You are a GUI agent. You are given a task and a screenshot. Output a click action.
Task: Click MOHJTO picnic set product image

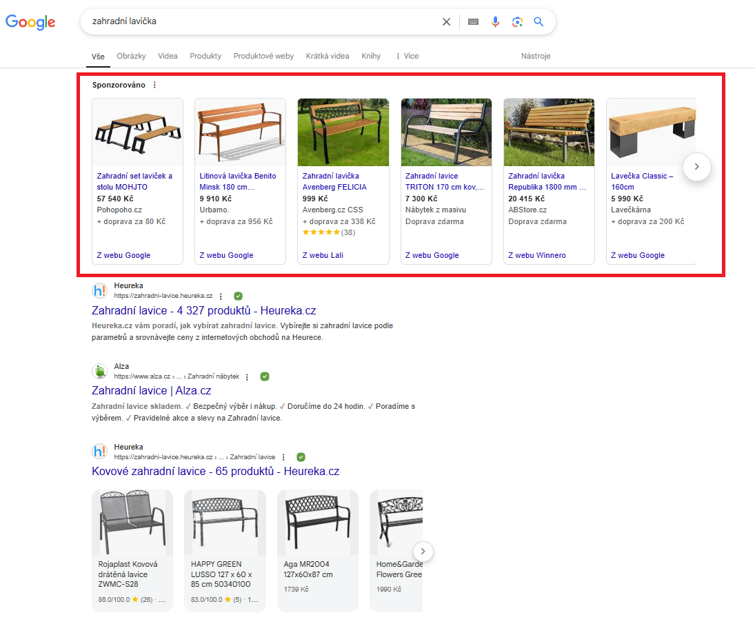tap(138, 132)
